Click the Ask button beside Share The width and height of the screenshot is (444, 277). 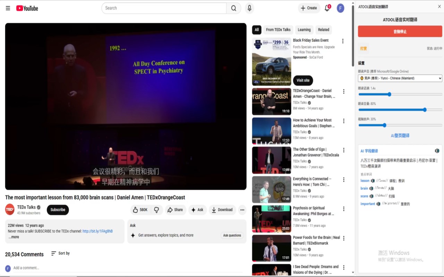[197, 210]
